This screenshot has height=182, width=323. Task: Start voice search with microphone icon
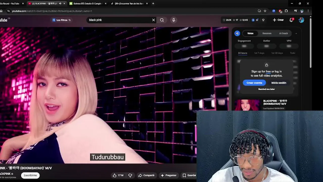point(174,20)
